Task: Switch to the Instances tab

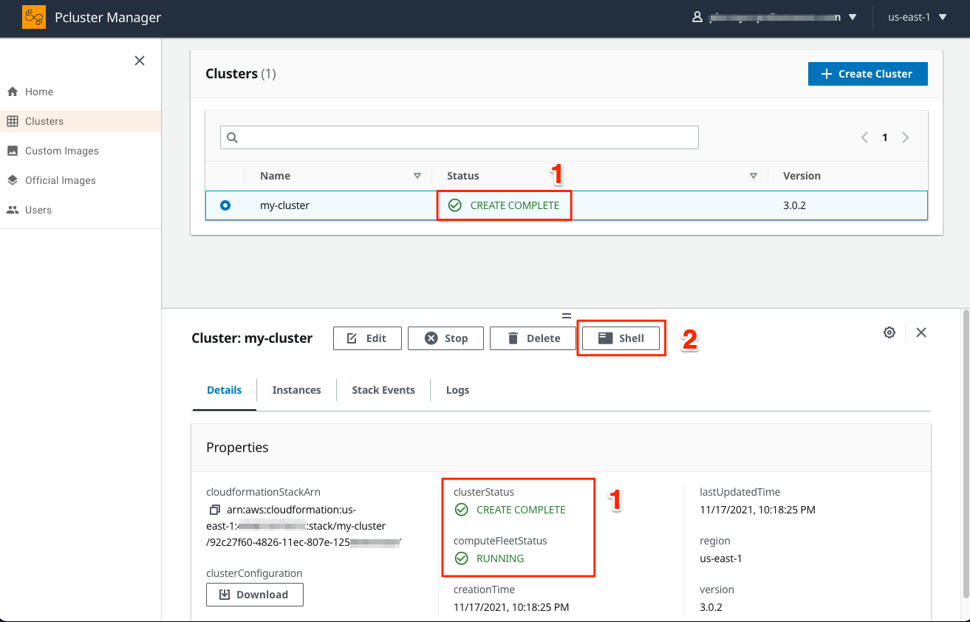Action: tap(296, 390)
